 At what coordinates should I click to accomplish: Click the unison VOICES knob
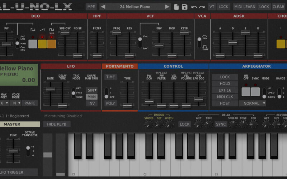149,124
